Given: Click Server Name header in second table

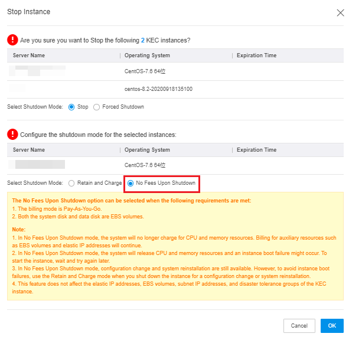Looking at the screenshot, I should (x=29, y=150).
